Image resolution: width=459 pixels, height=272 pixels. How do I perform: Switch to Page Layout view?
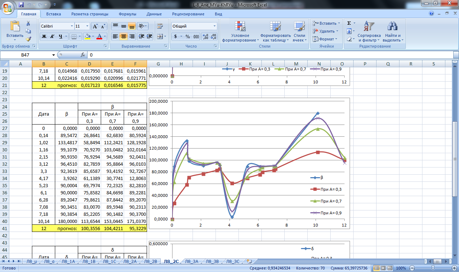coord(383,268)
